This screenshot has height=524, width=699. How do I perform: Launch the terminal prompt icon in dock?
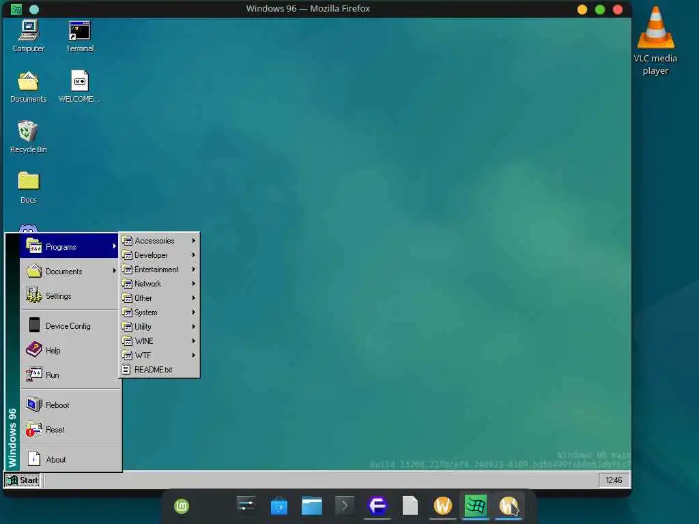click(345, 506)
